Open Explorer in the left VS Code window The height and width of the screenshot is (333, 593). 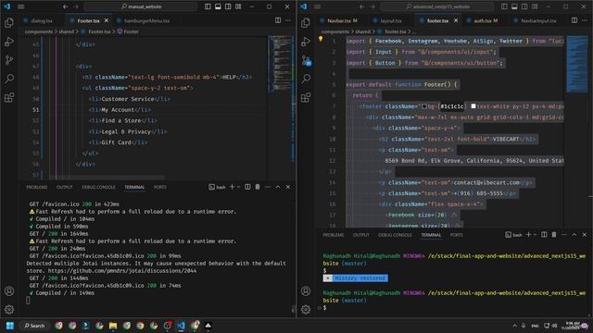[9, 22]
